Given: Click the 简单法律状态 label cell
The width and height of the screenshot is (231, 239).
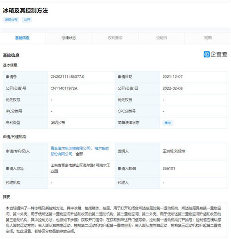Looking at the screenshot, I should pyautogui.click(x=137, y=123).
